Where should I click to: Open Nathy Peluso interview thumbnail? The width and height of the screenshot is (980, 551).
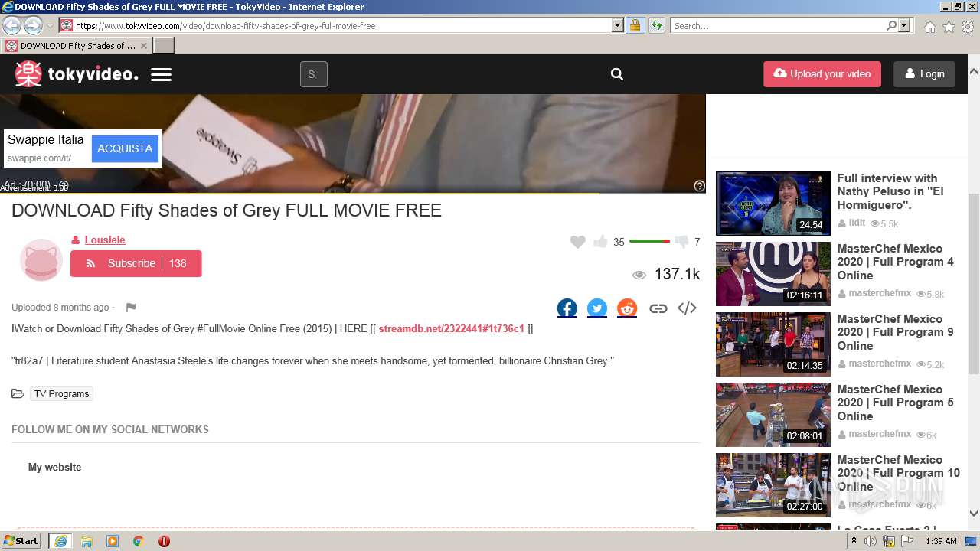point(773,204)
